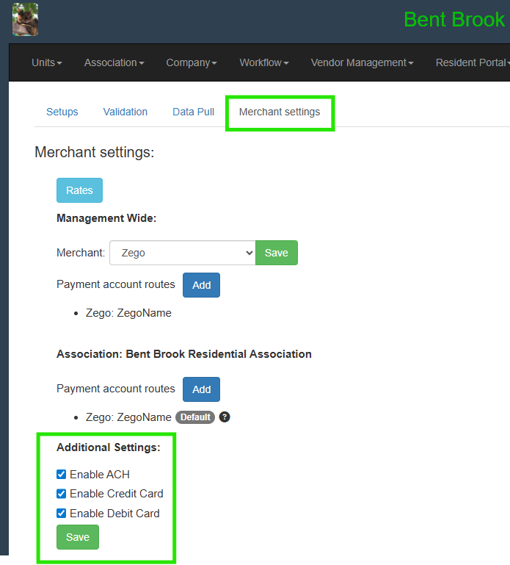Save the Management Wide merchant selection
The height and width of the screenshot is (565, 510).
[277, 253]
